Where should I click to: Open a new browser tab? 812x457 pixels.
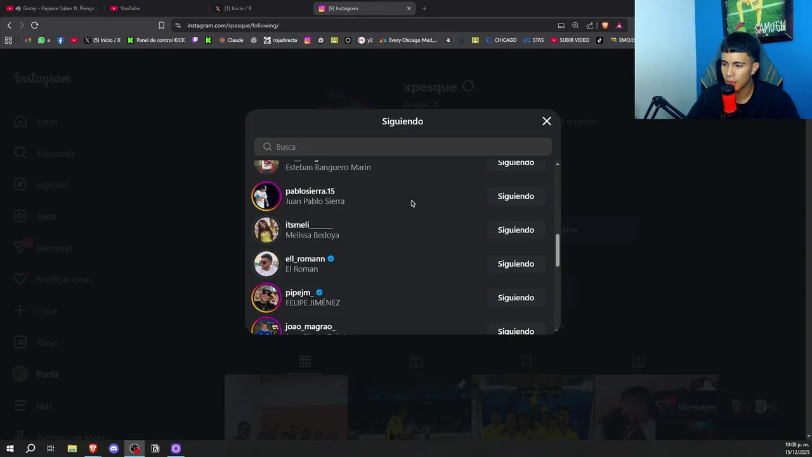[424, 8]
